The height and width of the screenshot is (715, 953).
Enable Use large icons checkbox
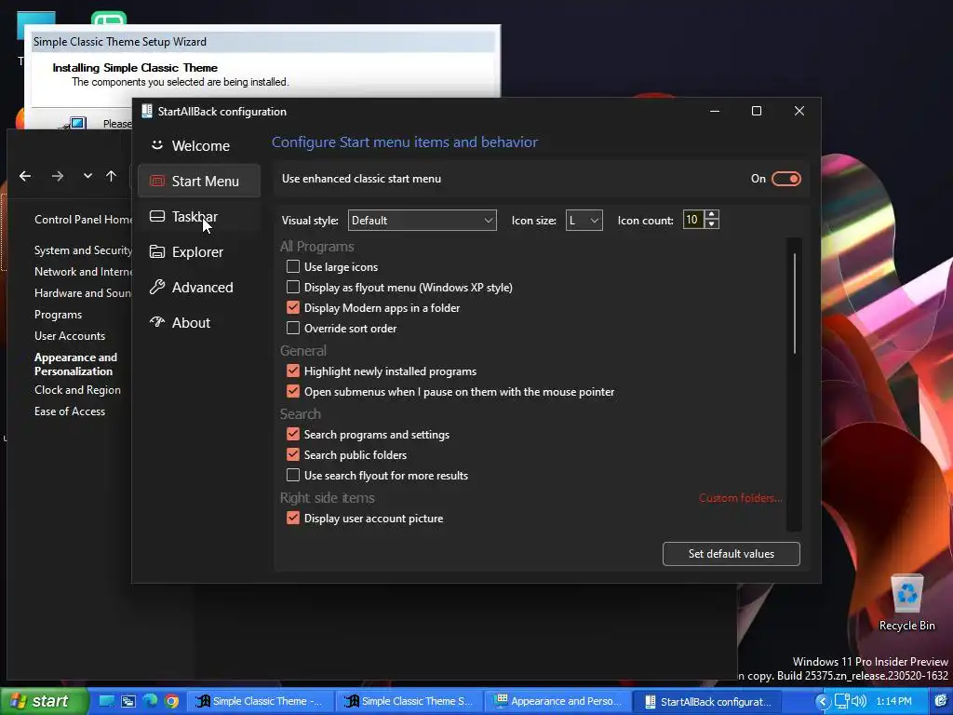pyautogui.click(x=293, y=266)
